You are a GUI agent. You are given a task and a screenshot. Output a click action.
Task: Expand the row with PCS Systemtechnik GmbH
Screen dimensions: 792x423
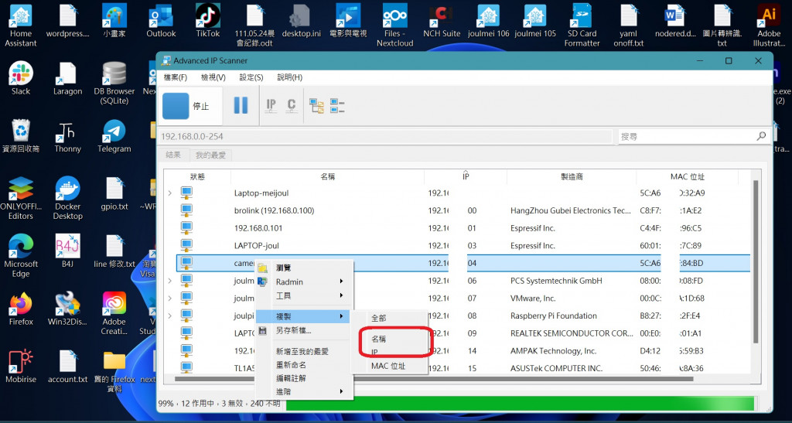(169, 281)
